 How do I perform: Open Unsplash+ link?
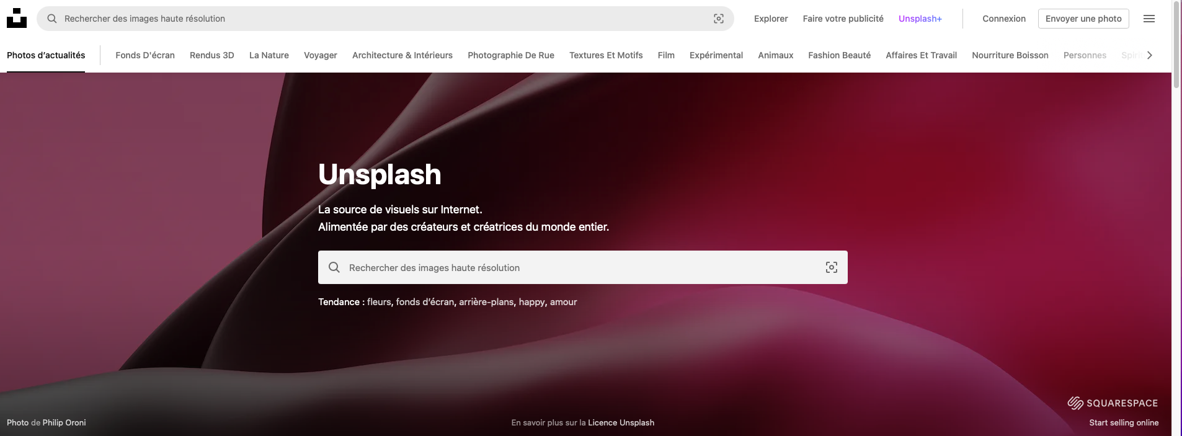(x=920, y=19)
